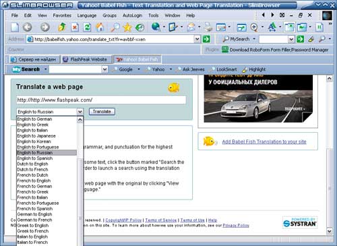Switch to the Сервер не найден tab
This screenshot has height=246, width=337.
(x=34, y=59)
